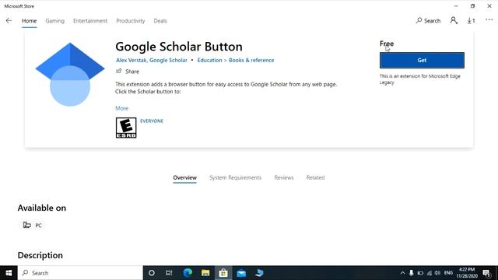
Task: Click the microphone tray icon
Action: point(412,273)
